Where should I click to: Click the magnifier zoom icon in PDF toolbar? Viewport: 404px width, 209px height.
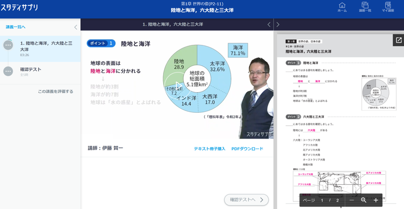[364, 200]
